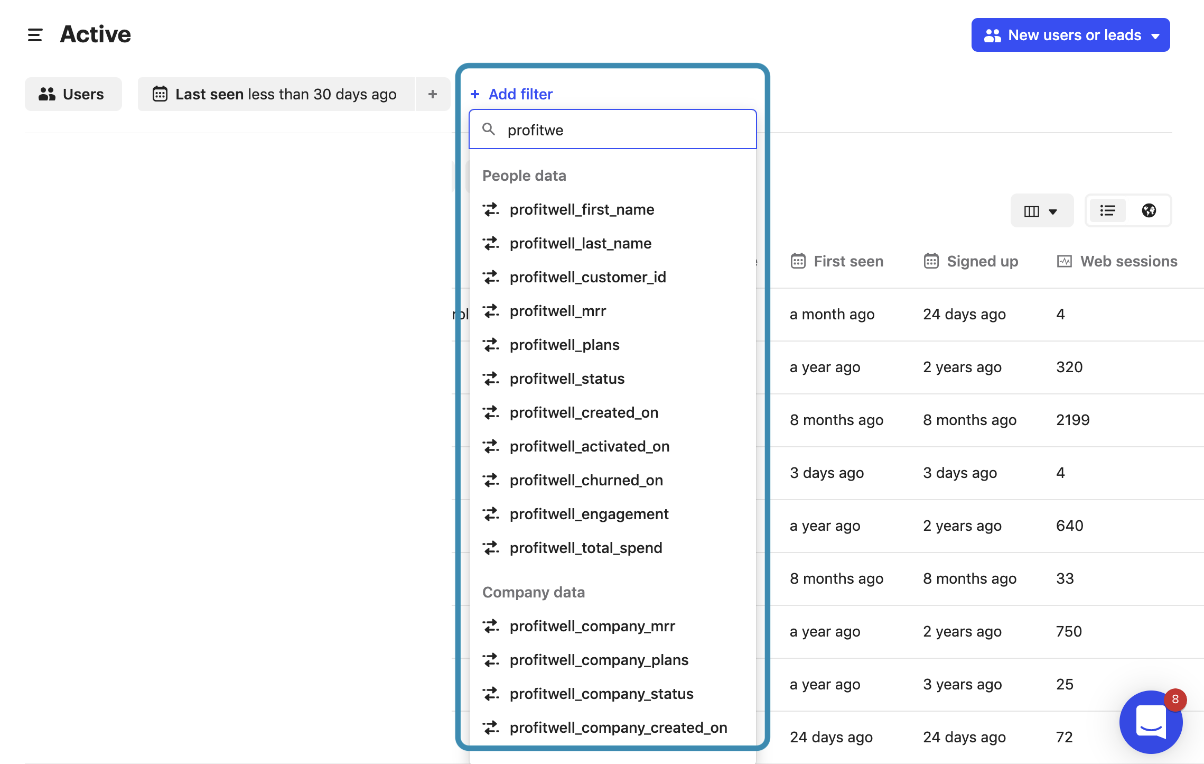Click the arrows icon beside profitwell_status
This screenshot has height=764, width=1204.
(491, 379)
